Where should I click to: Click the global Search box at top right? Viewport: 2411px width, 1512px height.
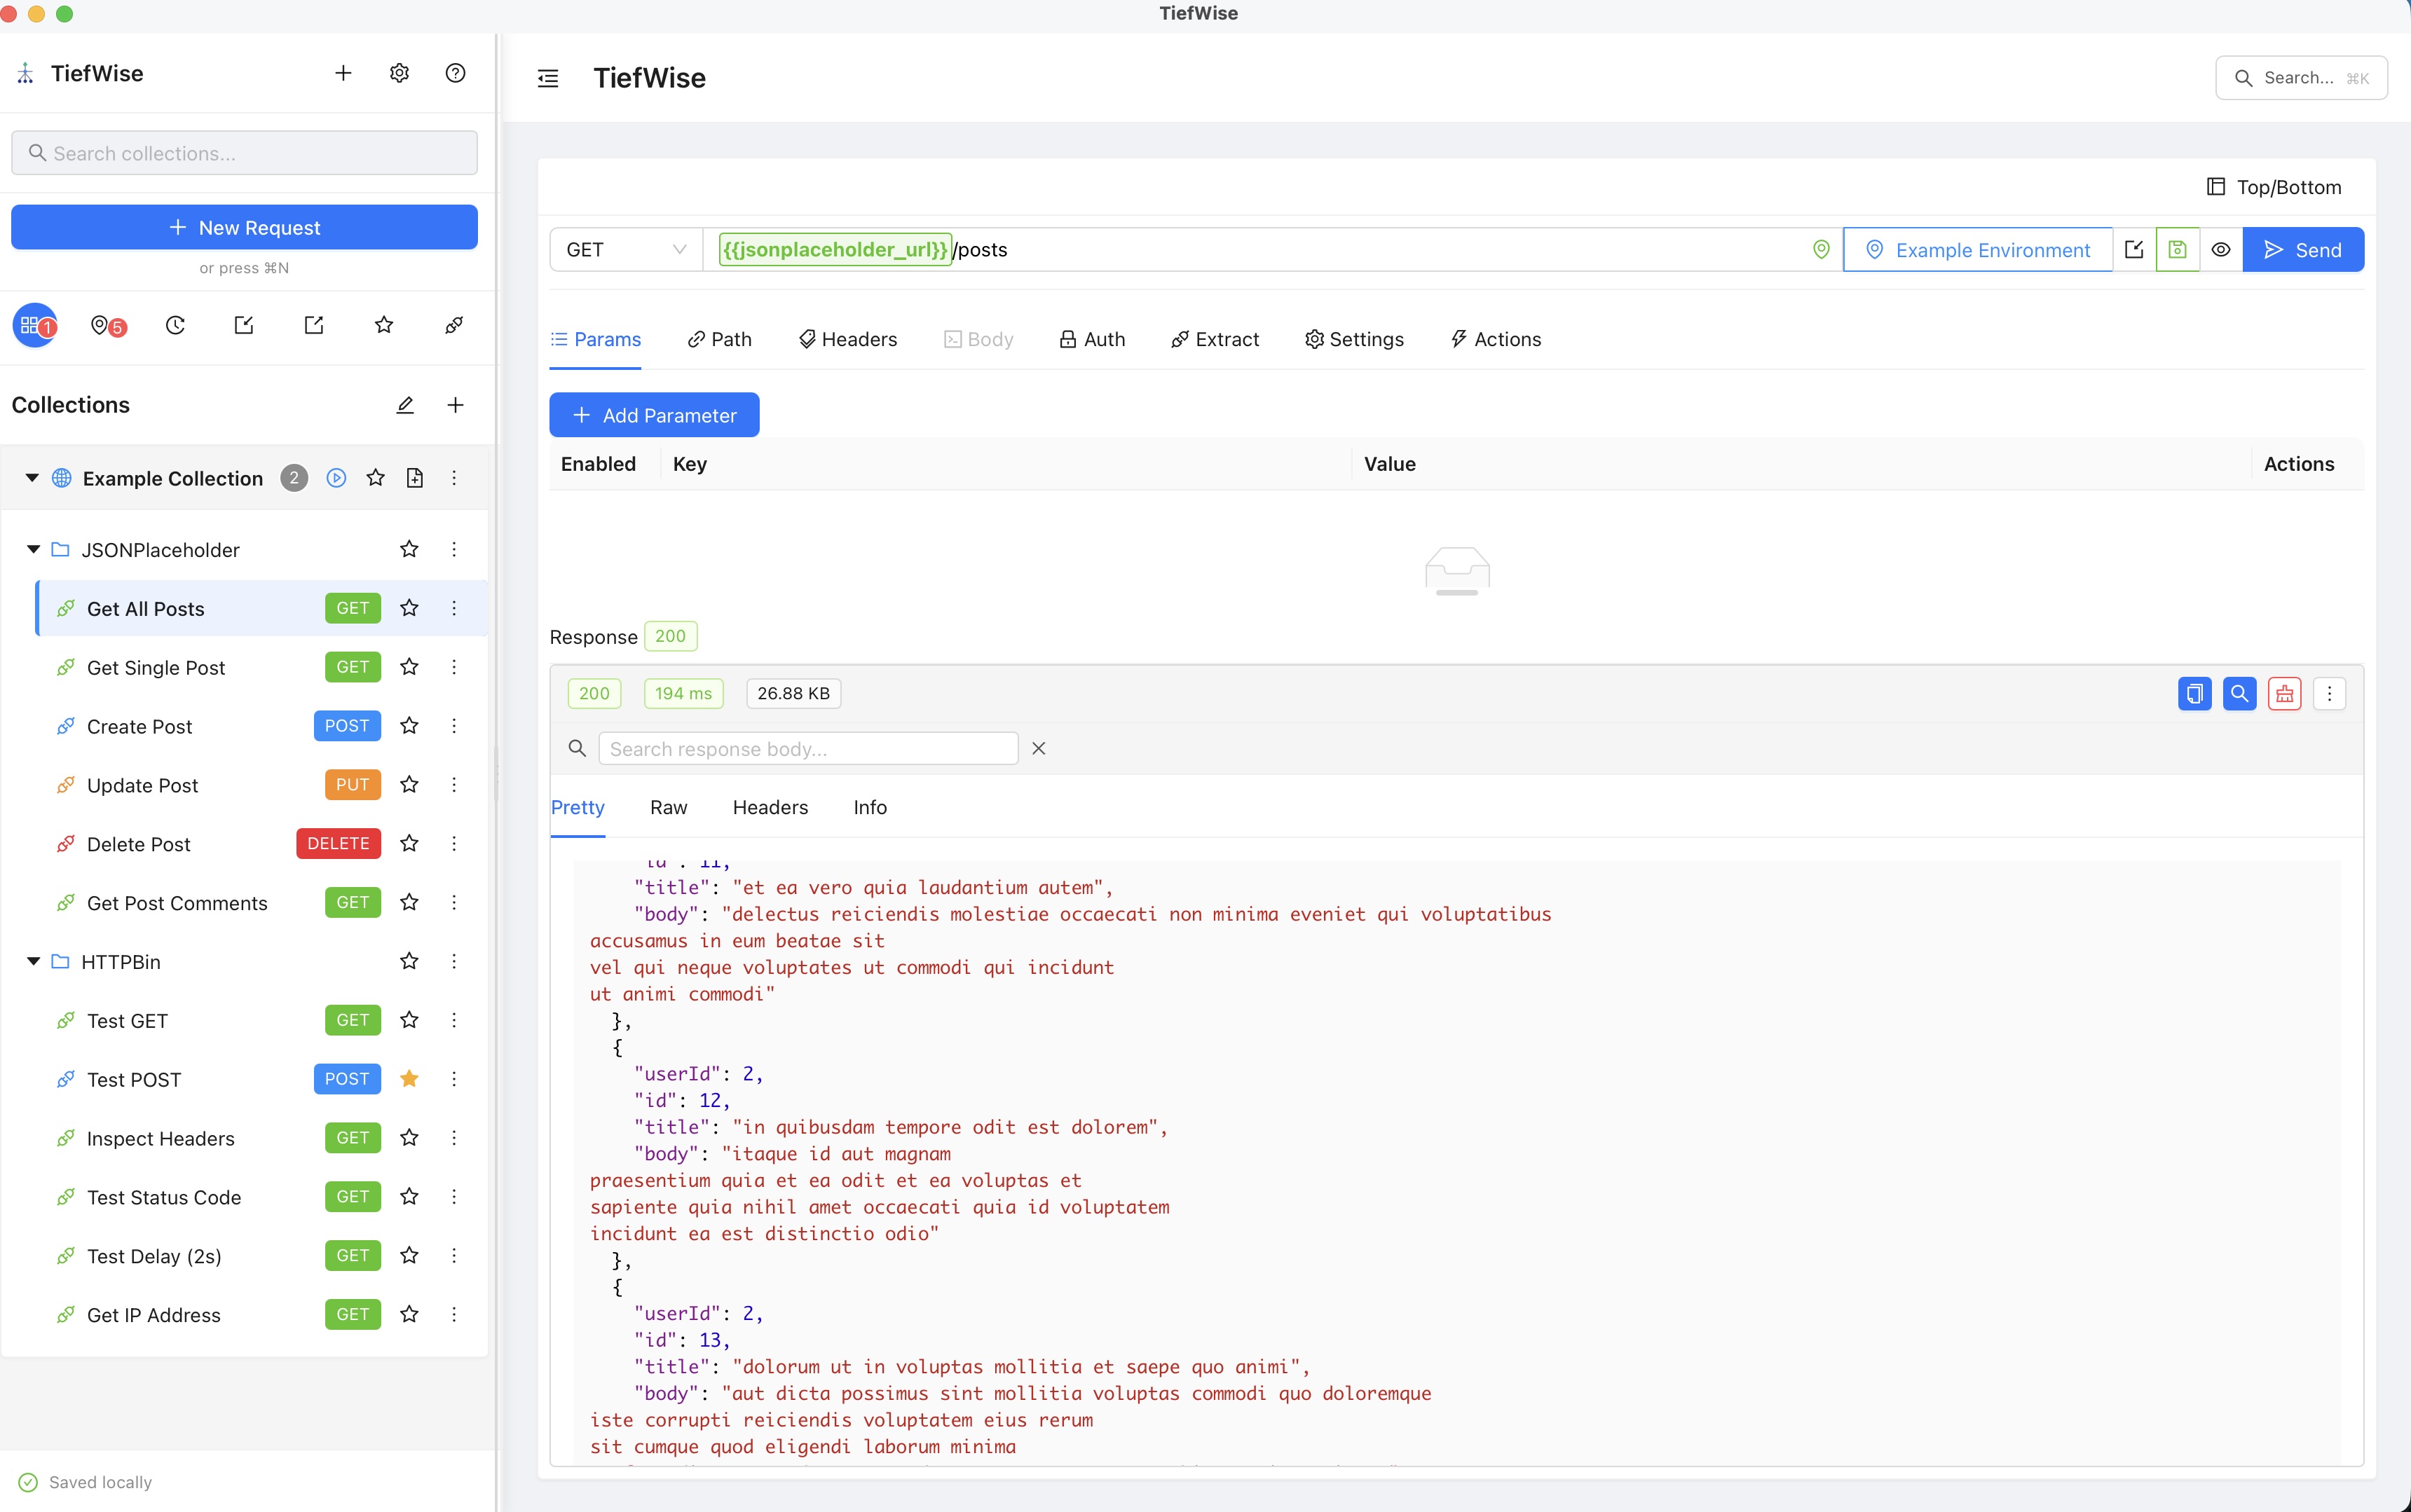tap(2301, 78)
